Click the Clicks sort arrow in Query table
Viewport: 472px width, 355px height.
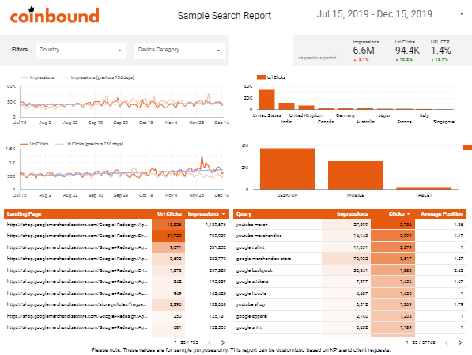pos(409,214)
